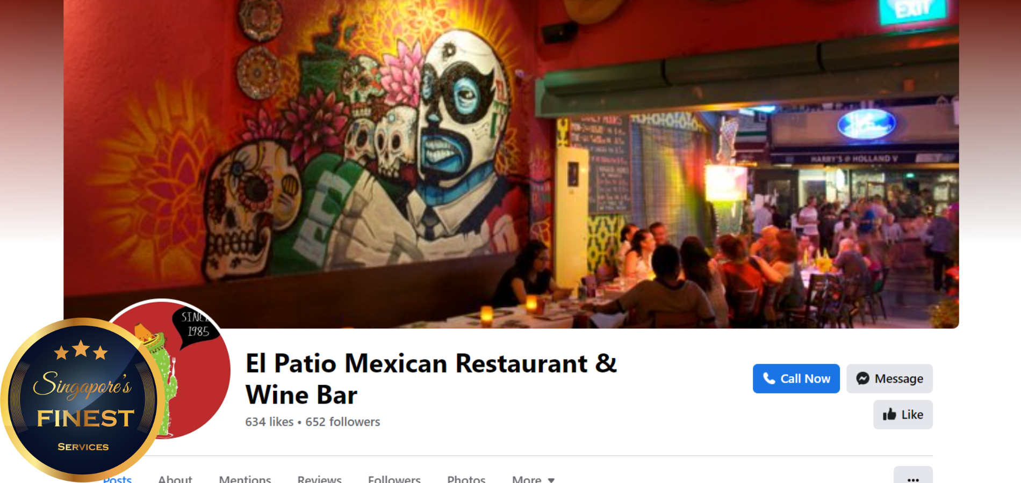This screenshot has width=1021, height=483.
Task: Open the cover photo of the restaurant
Action: click(511, 164)
